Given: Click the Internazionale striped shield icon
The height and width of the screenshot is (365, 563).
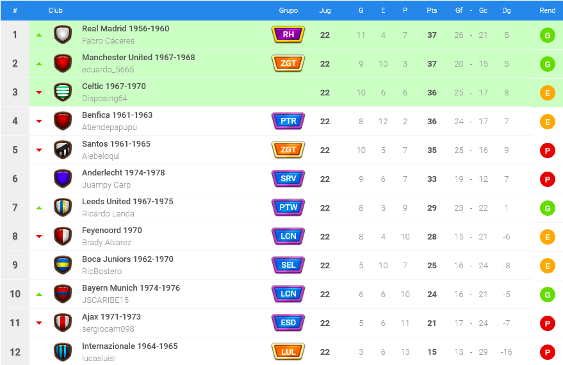Looking at the screenshot, I should 63,352.
